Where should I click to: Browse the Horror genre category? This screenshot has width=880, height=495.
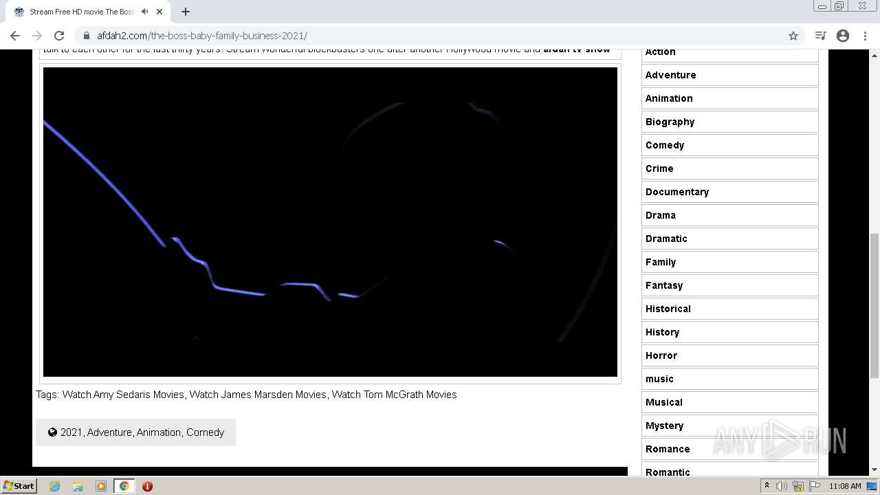(x=730, y=355)
